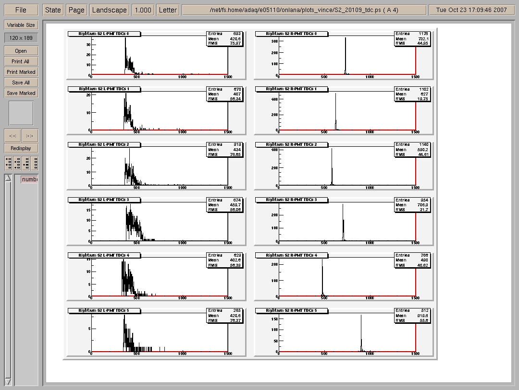This screenshot has height=390, width=519.
Task: Click scroll-down arrow of page list
Action: pyautogui.click(x=8, y=382)
